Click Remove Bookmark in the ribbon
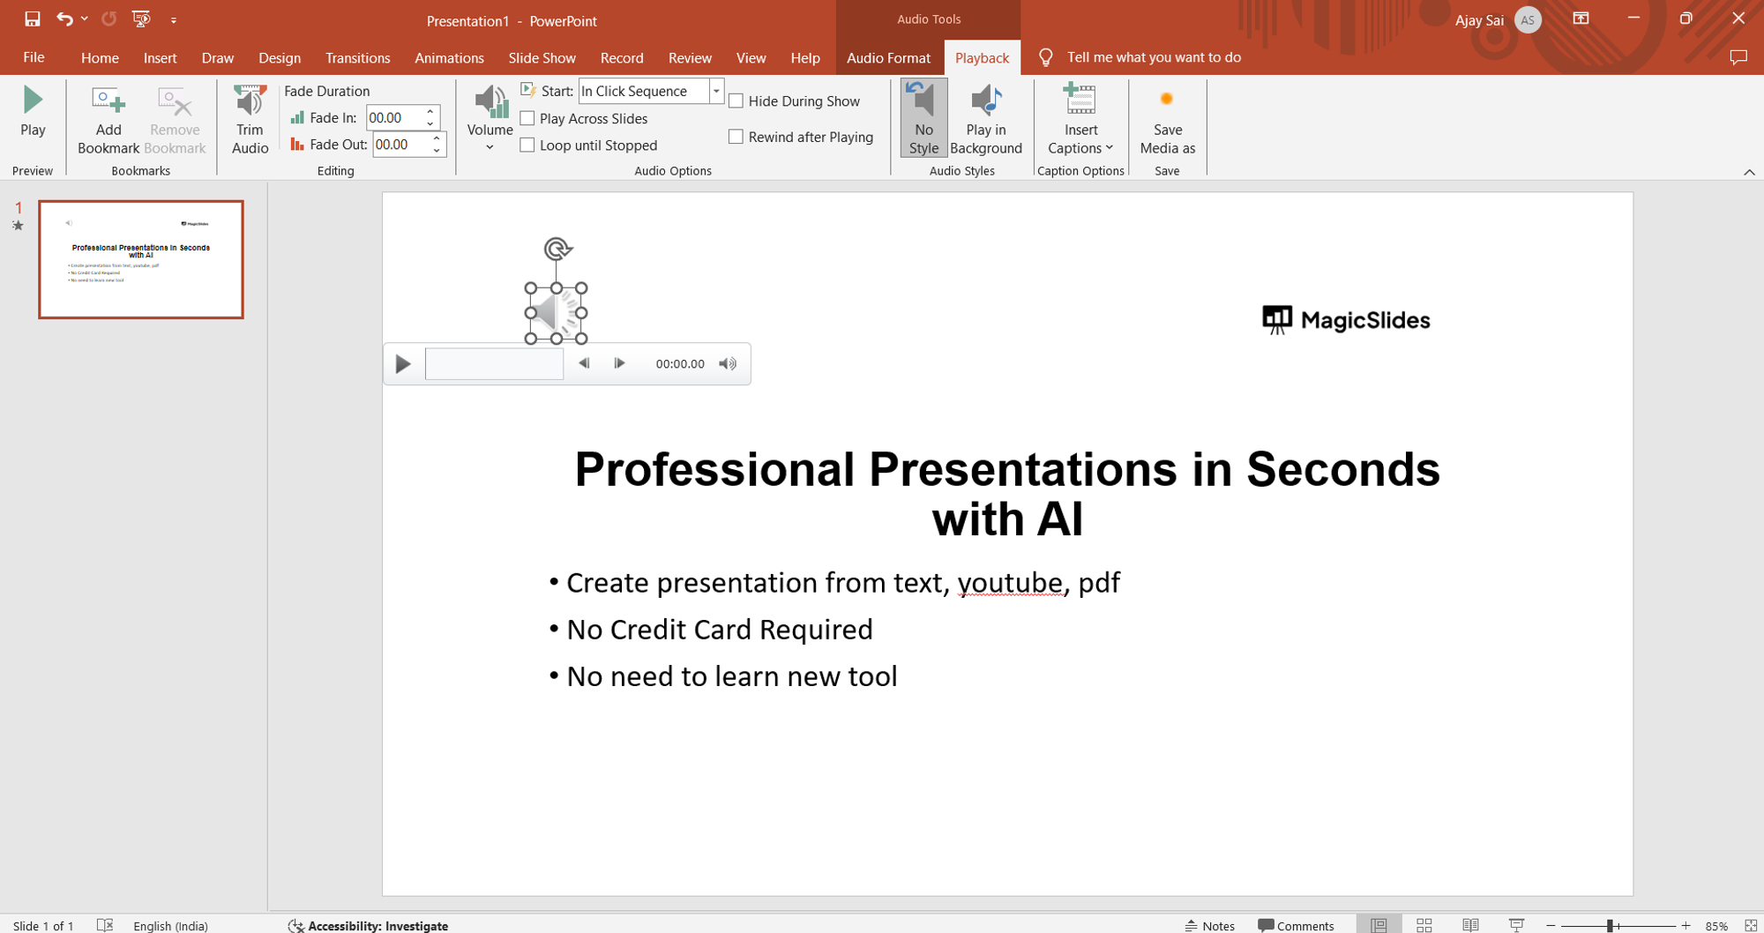 (x=175, y=121)
